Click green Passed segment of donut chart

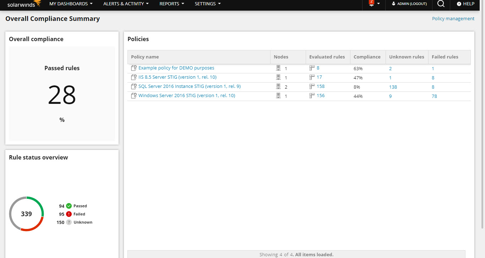click(39, 202)
